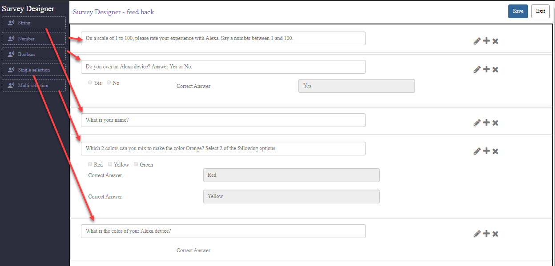Remove the 'What is your name?' question
This screenshot has height=266, width=555.
[495, 123]
